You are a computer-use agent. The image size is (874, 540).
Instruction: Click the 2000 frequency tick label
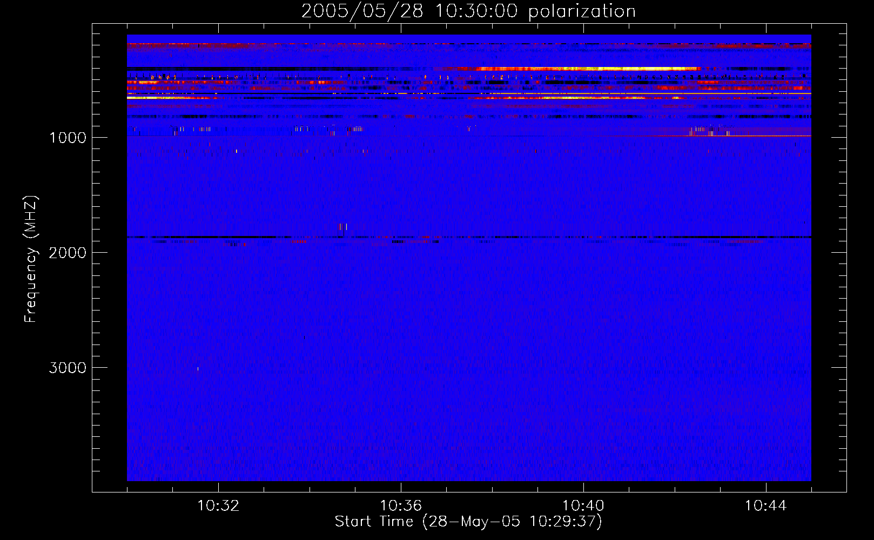68,253
